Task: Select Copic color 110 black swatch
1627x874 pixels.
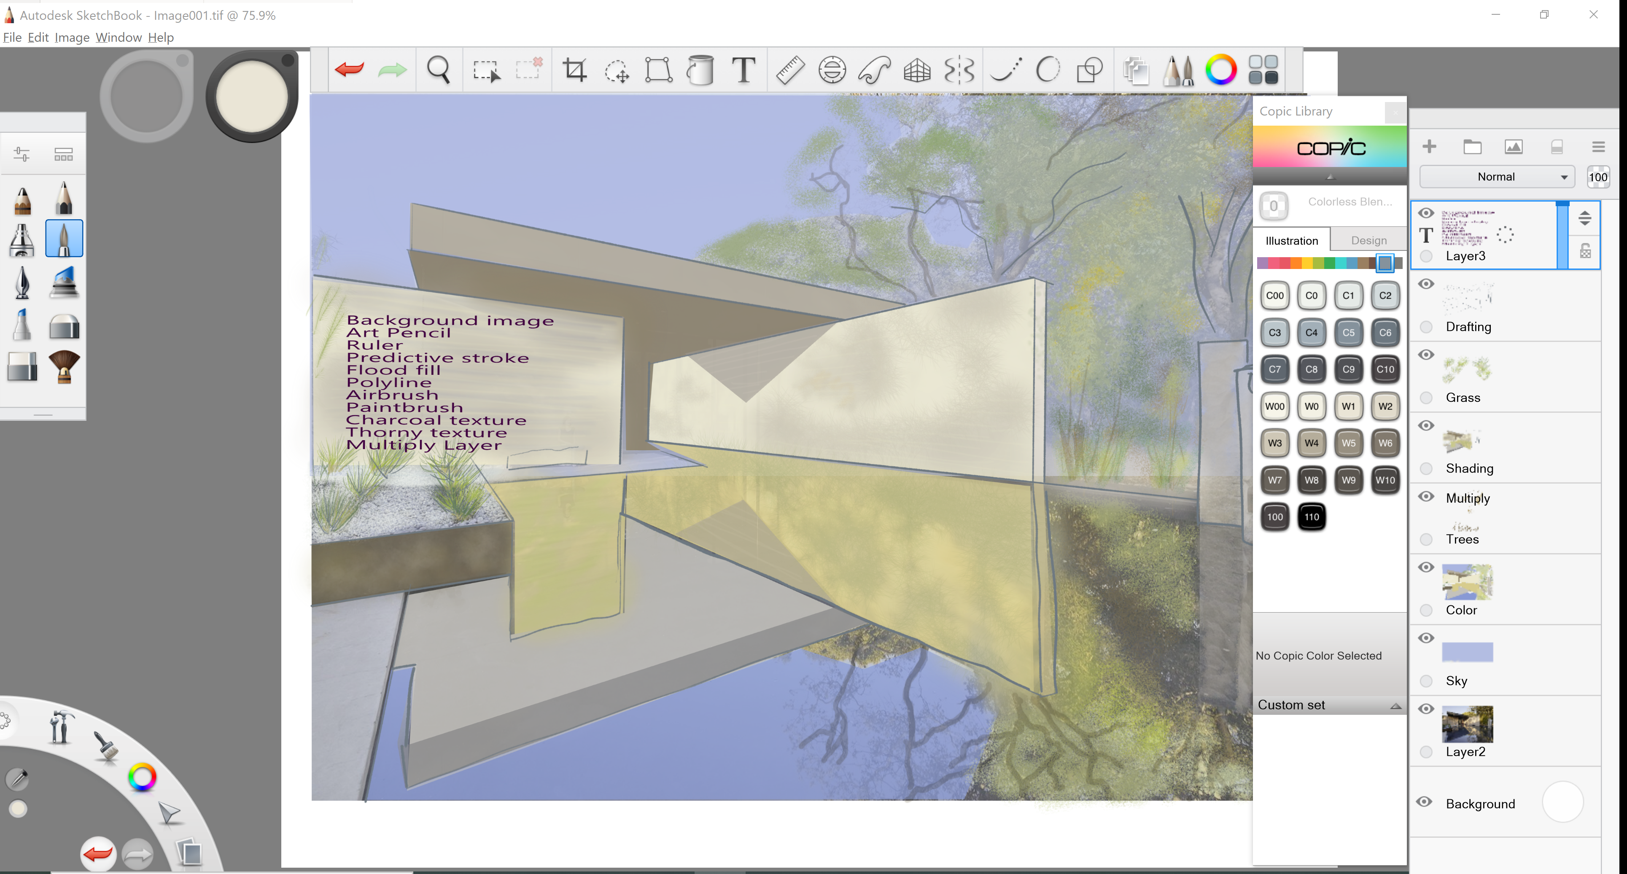Action: pyautogui.click(x=1311, y=516)
